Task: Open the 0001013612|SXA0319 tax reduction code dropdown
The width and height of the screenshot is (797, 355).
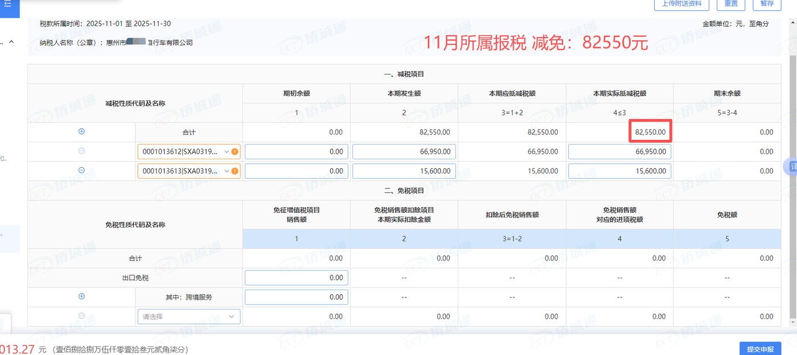Action: coord(188,152)
